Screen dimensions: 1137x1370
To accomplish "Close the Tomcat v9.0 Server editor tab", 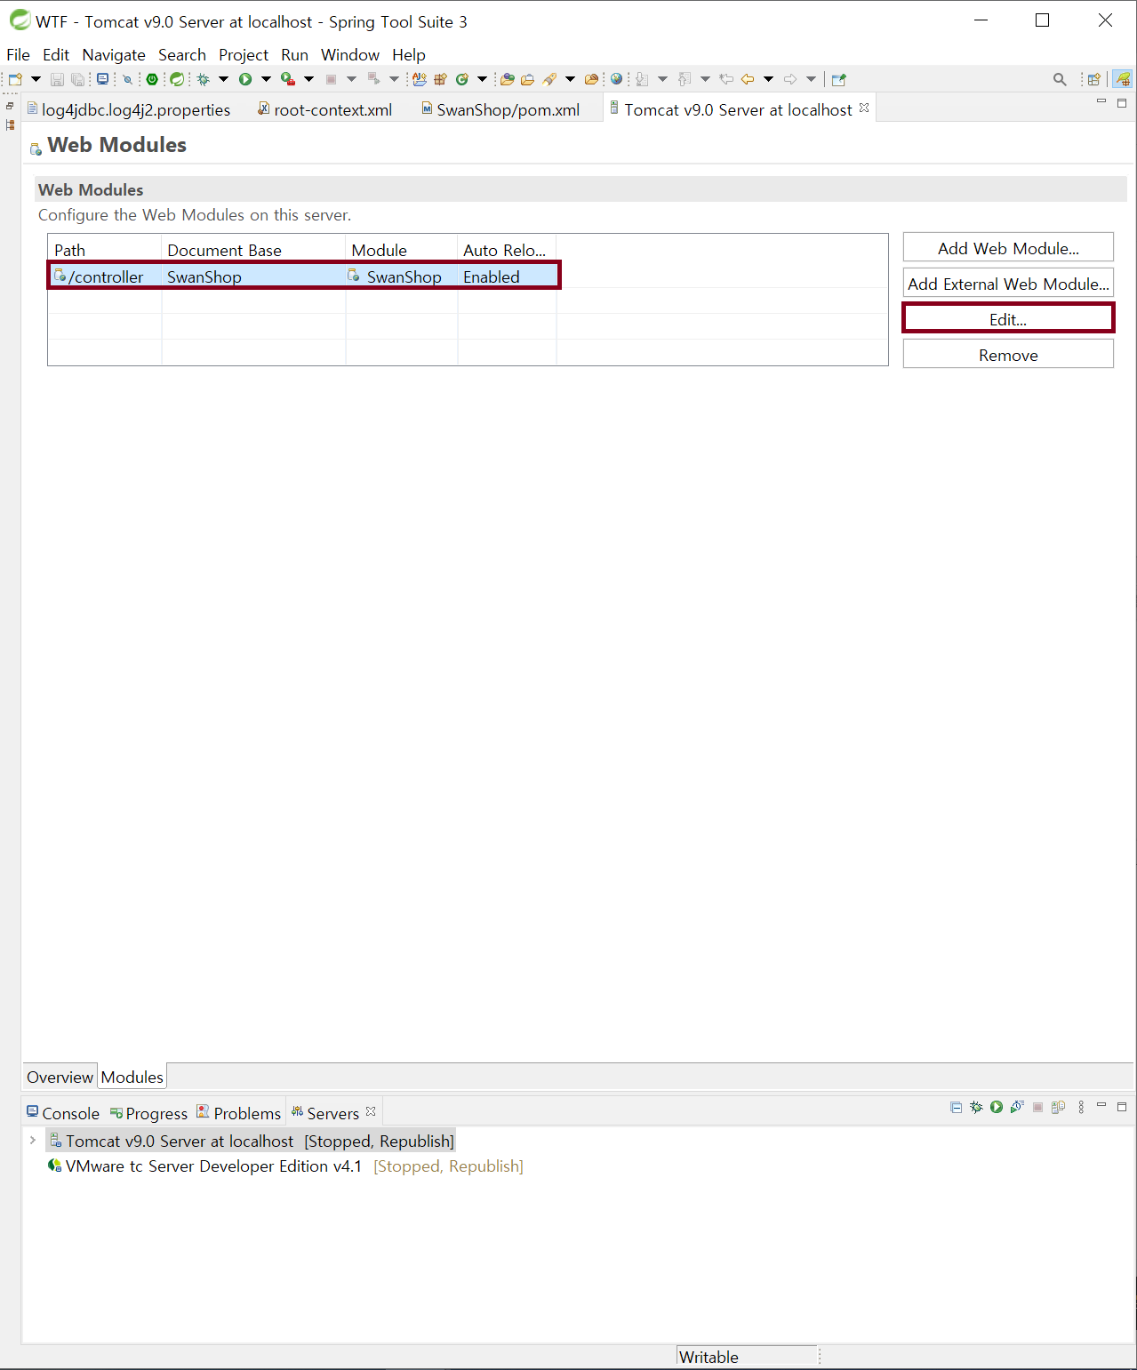I will click(864, 108).
